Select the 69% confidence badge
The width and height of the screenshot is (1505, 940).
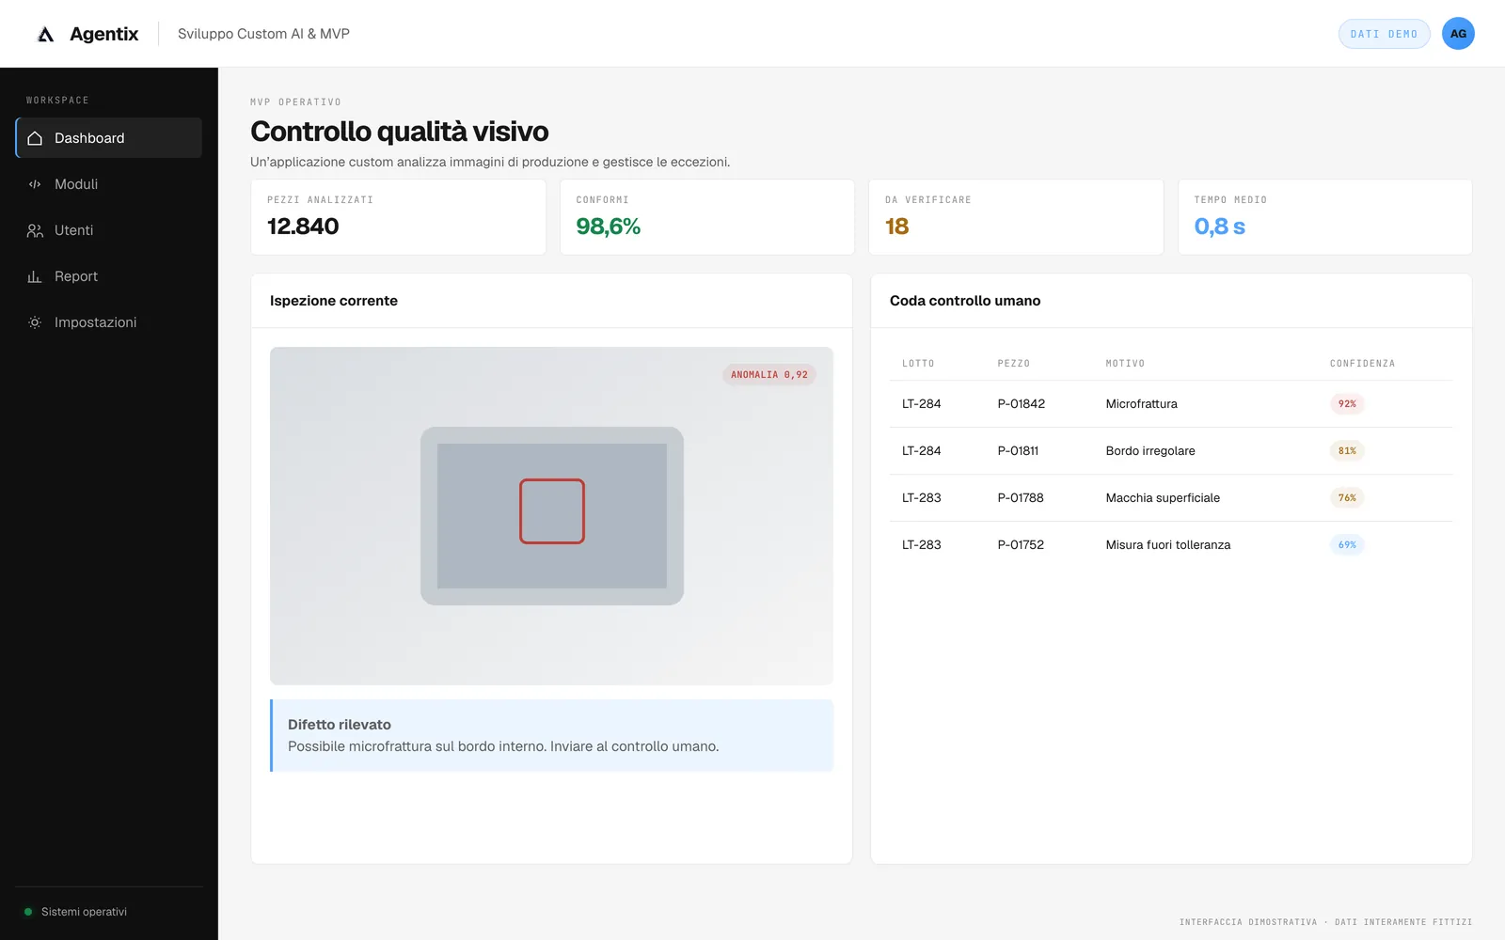pos(1347,545)
